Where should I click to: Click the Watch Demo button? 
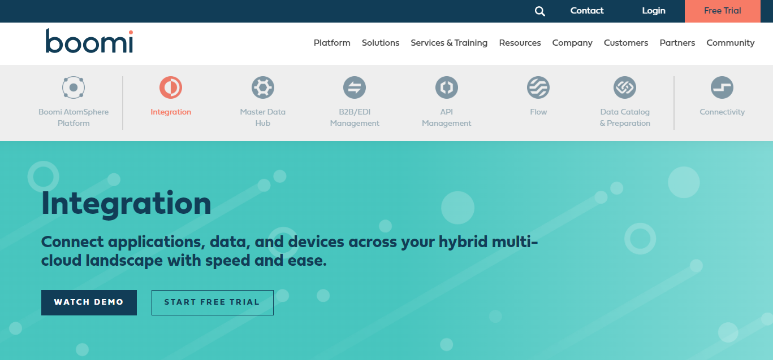click(89, 302)
